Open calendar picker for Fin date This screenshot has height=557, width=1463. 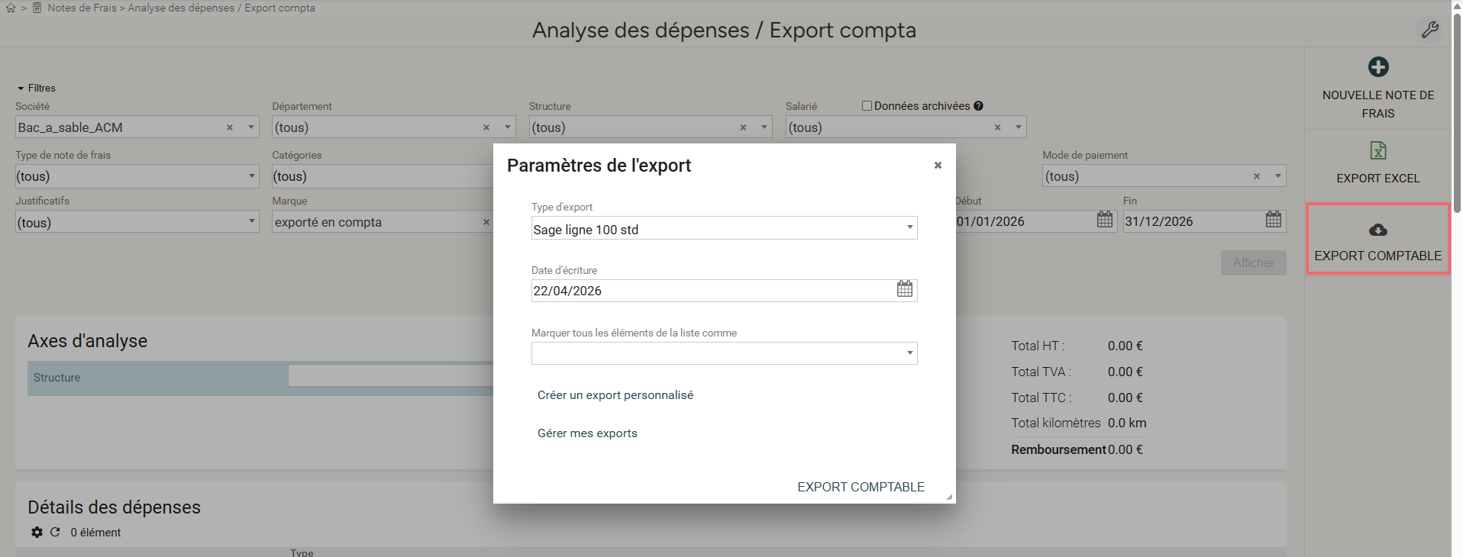click(1273, 220)
